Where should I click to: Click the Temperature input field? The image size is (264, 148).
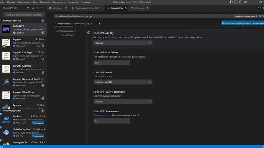tap(112, 121)
